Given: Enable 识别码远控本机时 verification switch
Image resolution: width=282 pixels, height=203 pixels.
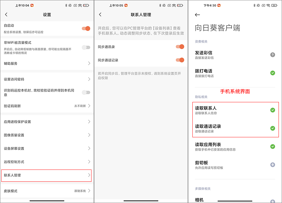Looking at the screenshot, I should click(86, 93).
